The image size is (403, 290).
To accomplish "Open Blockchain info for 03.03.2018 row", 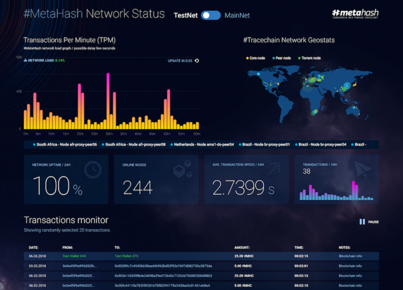I will (x=350, y=266).
